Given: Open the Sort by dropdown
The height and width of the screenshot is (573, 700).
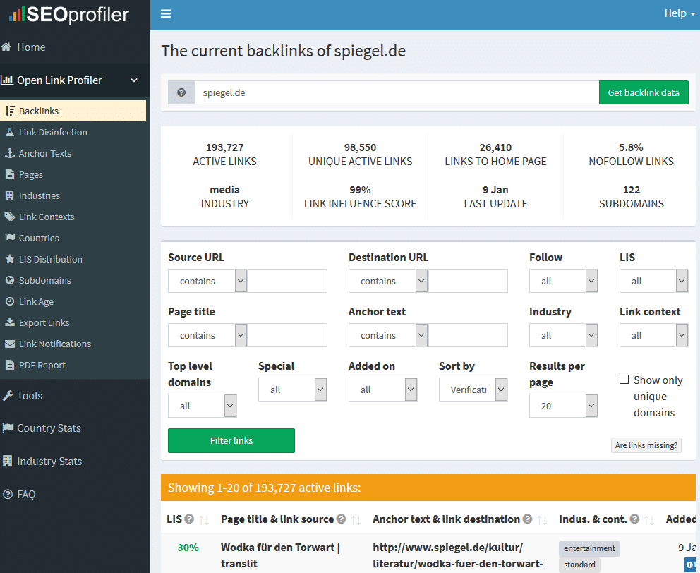Looking at the screenshot, I should (473, 390).
